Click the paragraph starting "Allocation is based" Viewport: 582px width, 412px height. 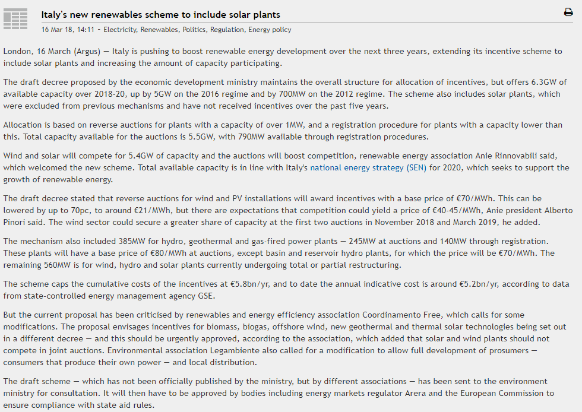click(282, 131)
